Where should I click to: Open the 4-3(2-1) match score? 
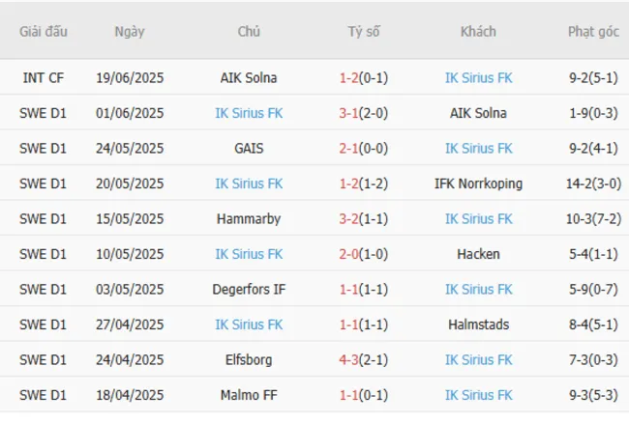click(x=364, y=360)
